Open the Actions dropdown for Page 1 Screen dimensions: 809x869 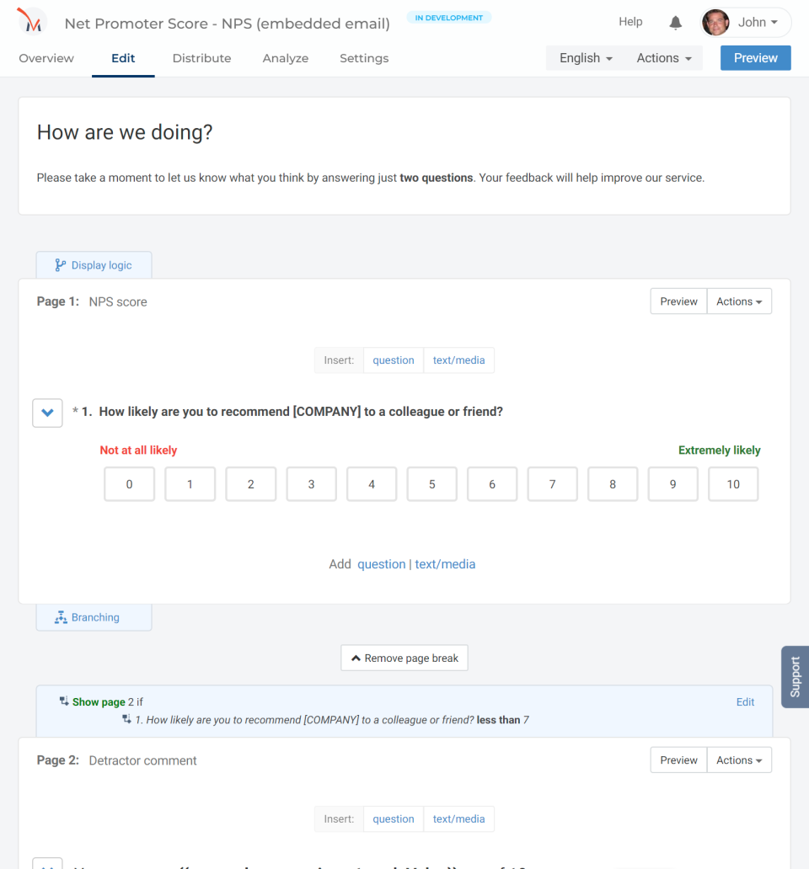point(738,301)
